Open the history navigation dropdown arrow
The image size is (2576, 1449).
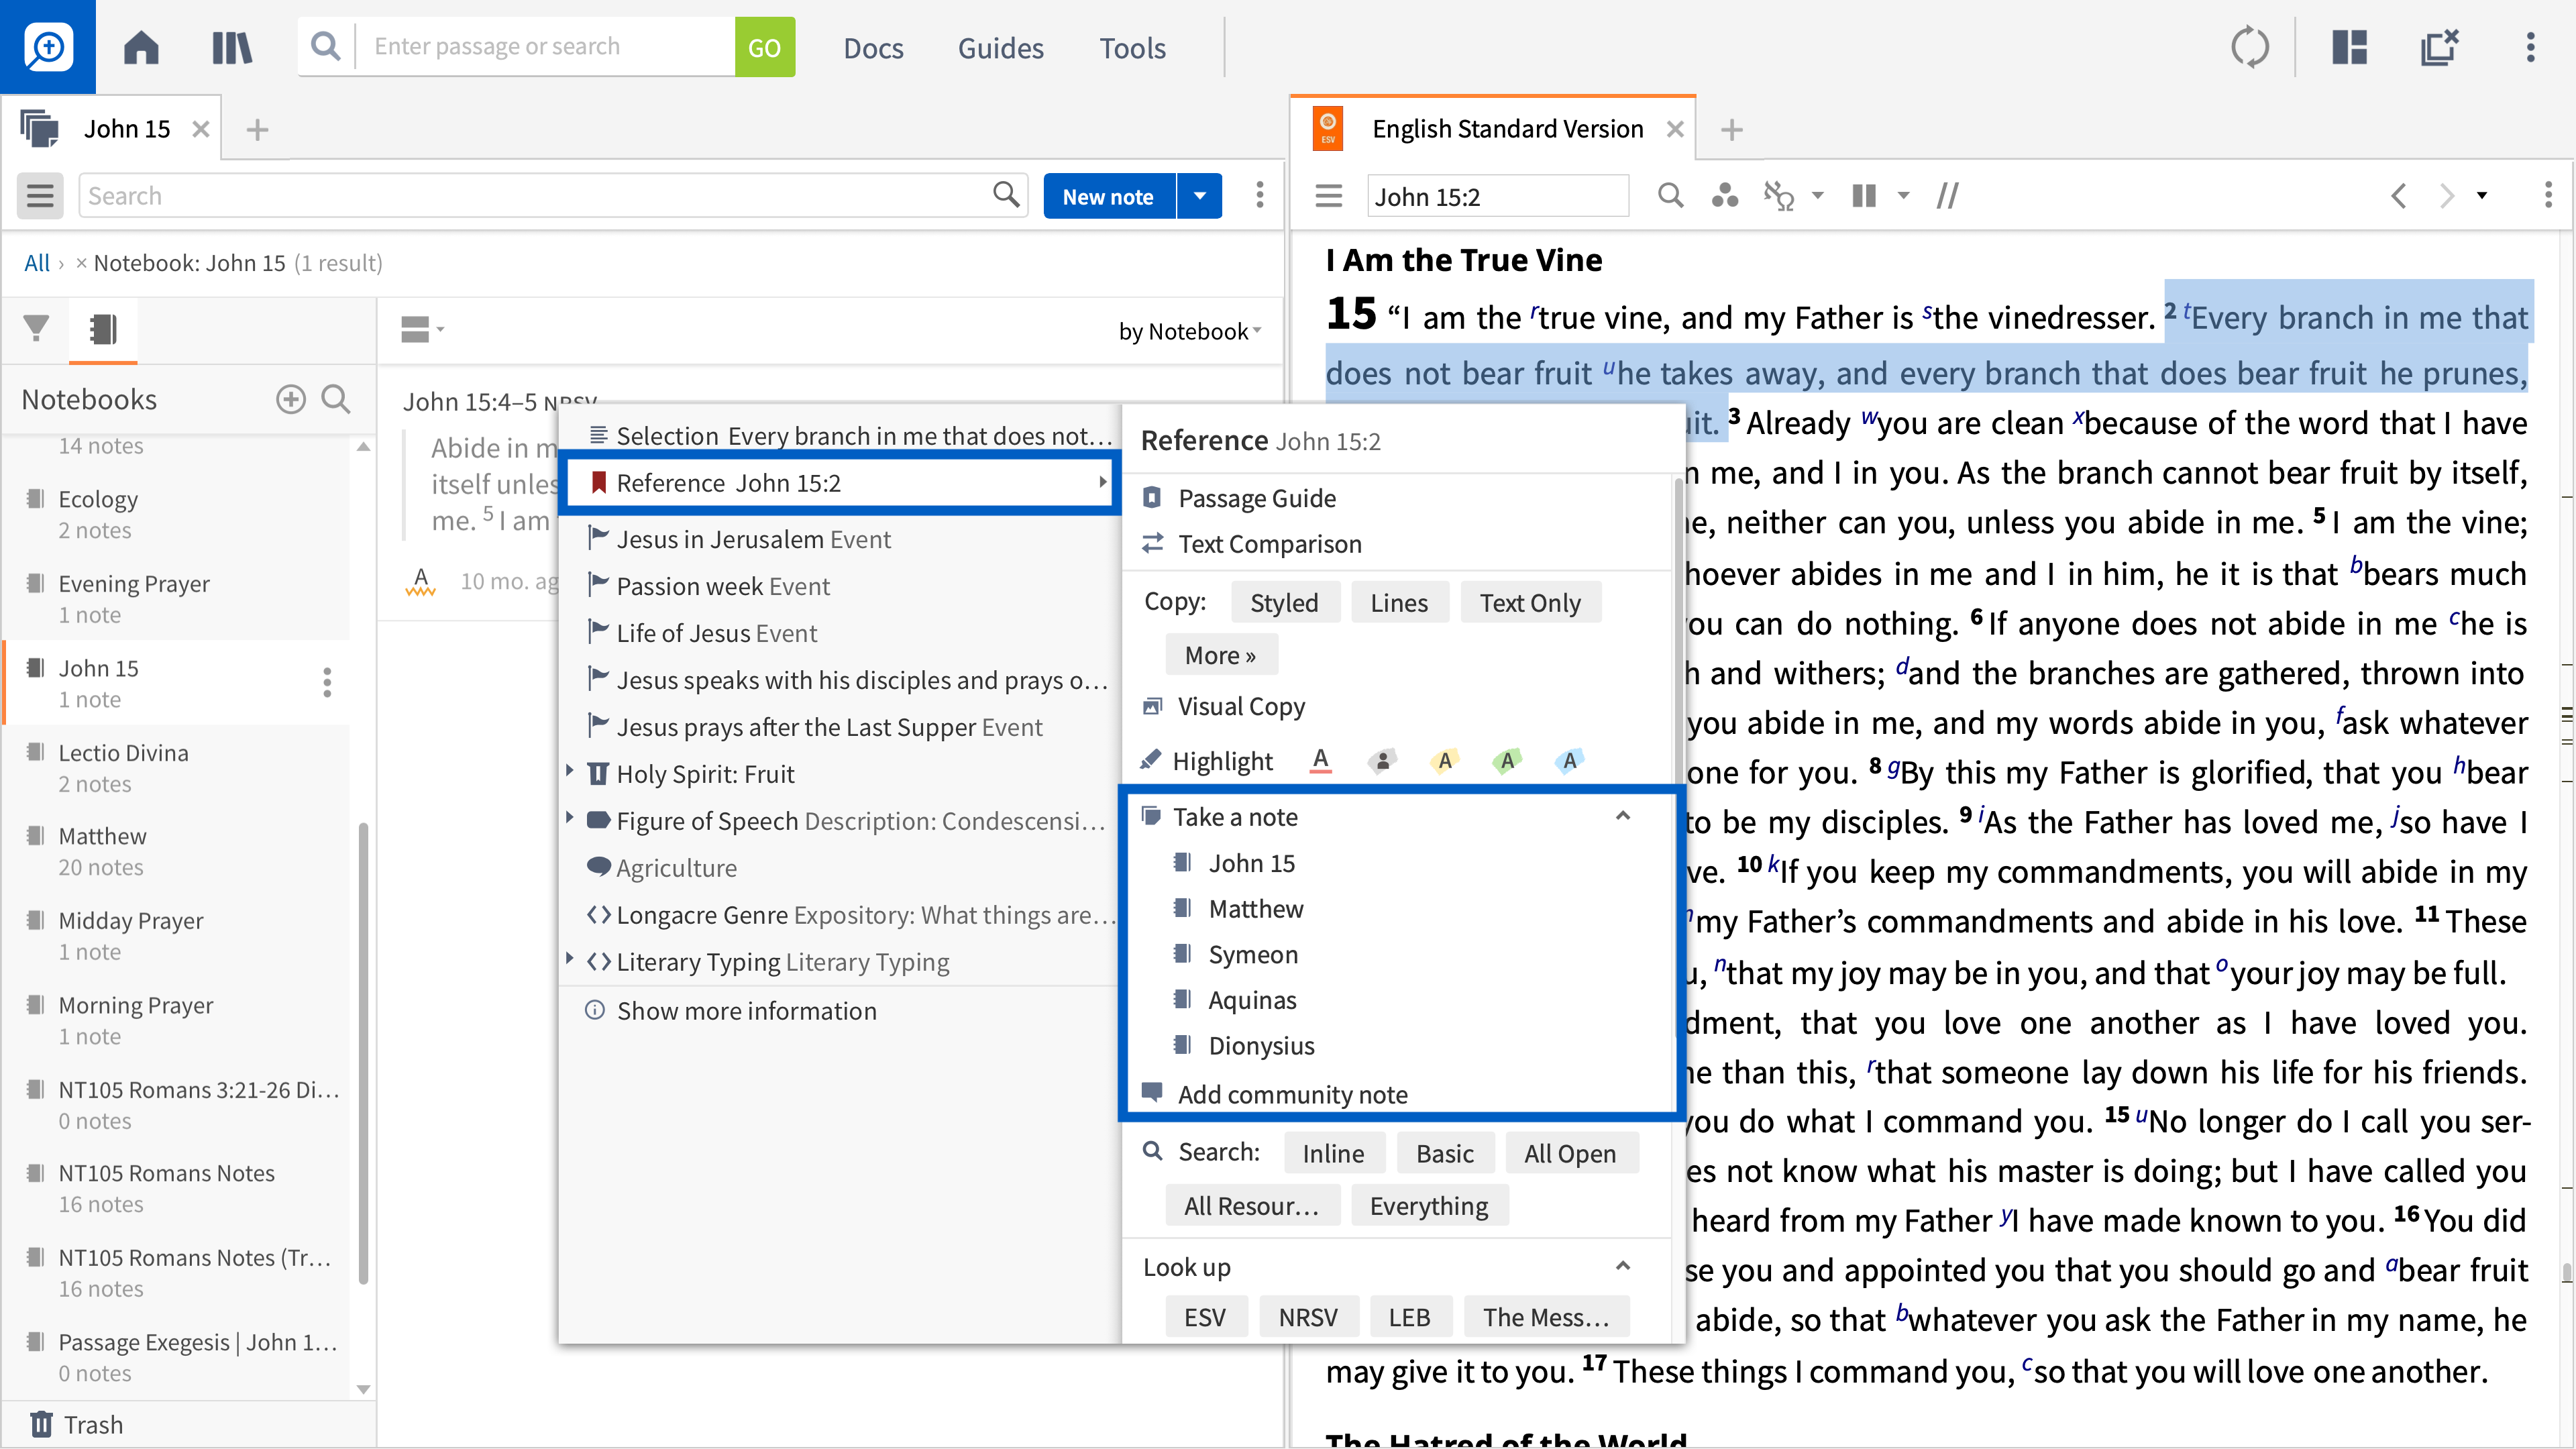[x=2482, y=196]
